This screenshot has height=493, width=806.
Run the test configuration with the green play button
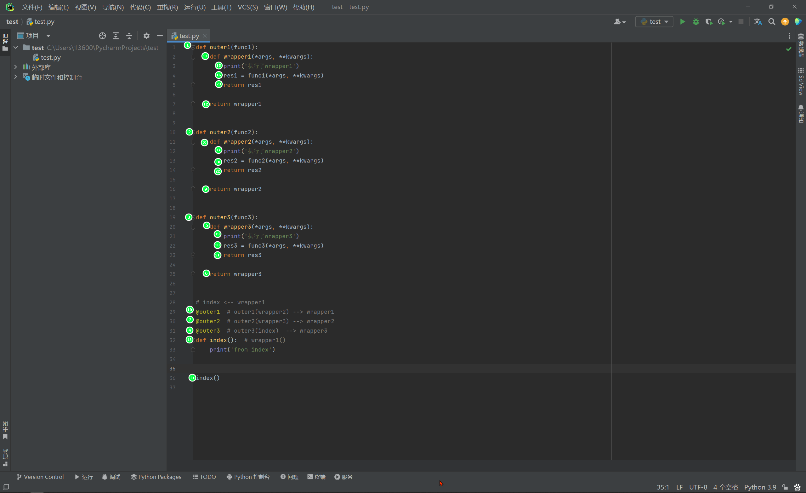tap(682, 22)
